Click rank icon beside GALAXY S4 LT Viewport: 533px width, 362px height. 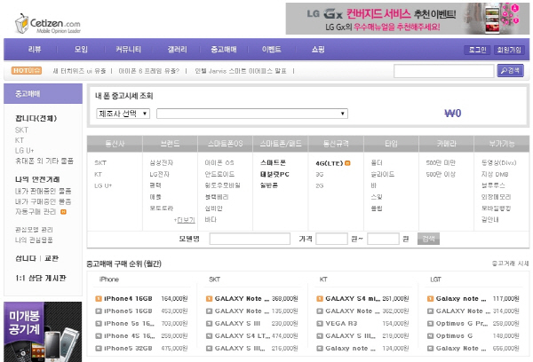pyautogui.click(x=209, y=336)
